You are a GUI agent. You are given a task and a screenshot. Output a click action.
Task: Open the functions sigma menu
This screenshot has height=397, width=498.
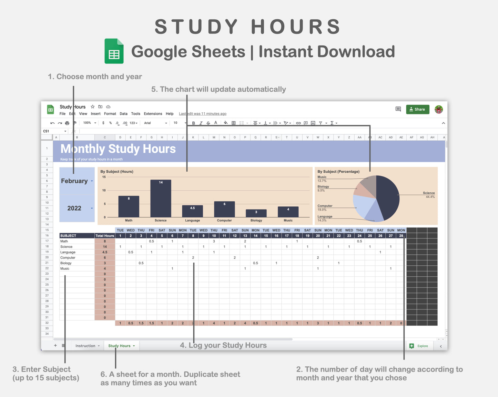tap(332, 123)
